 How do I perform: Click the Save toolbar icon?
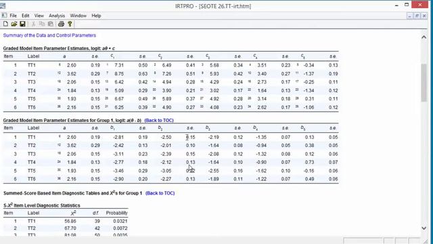pyautogui.click(x=22, y=24)
